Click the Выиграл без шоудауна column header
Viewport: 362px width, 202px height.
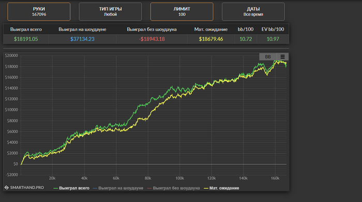[x=152, y=29]
